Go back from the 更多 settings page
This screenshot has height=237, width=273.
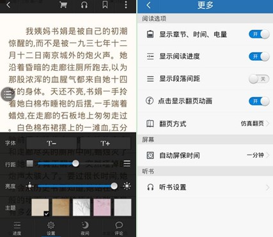(x=149, y=5)
